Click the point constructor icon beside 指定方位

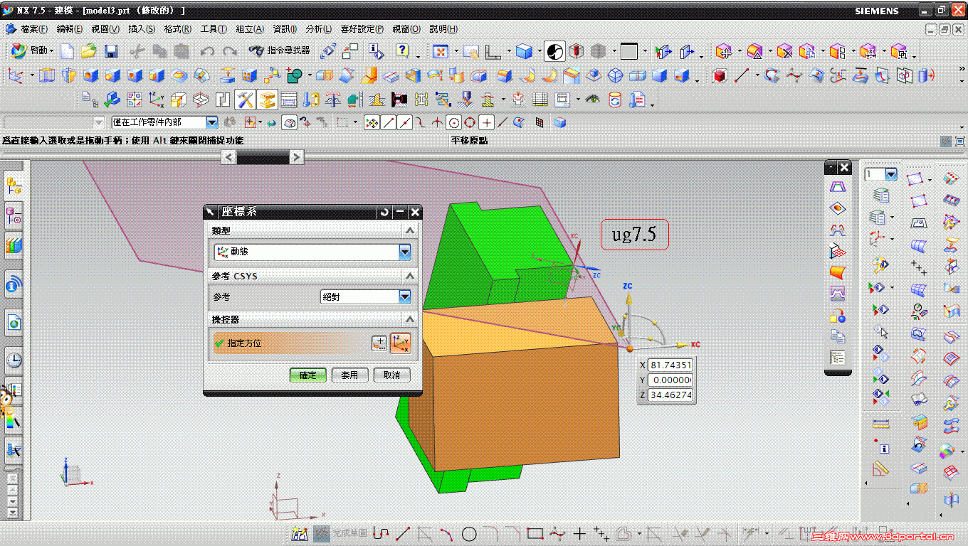pos(379,343)
